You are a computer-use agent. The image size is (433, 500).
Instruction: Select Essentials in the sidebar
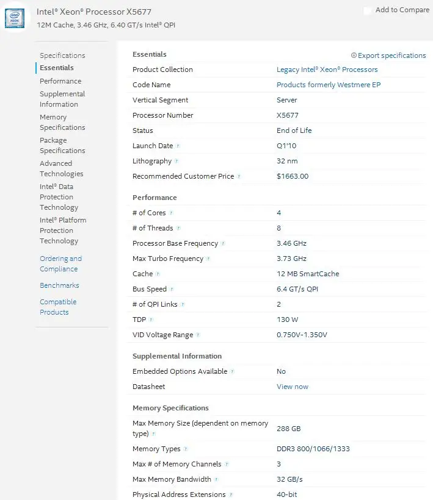[x=57, y=68]
